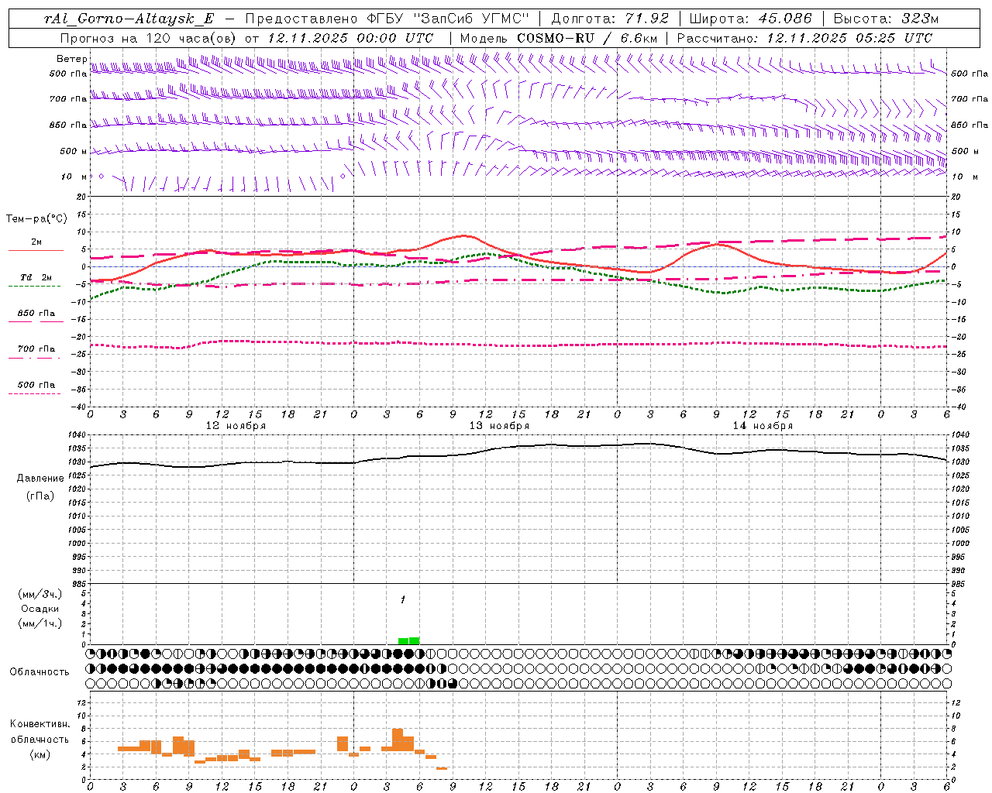Click the (мм/3ч.) precipitation unit label

[x=40, y=594]
